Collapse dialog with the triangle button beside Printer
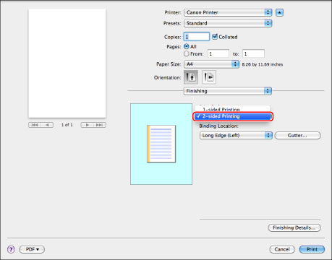 (279, 12)
